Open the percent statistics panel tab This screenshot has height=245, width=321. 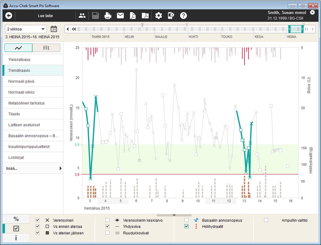[x=16, y=219]
